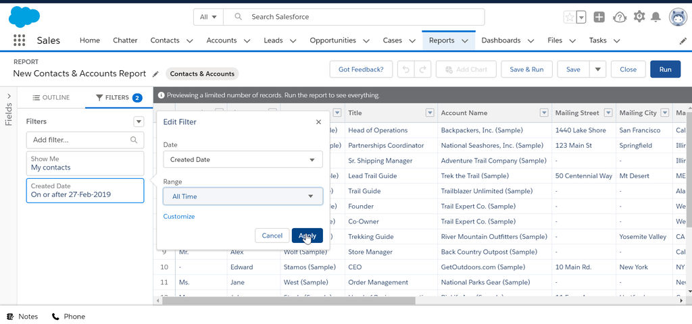This screenshot has height=324, width=692.
Task: Apply the filter changes
Action: [307, 236]
